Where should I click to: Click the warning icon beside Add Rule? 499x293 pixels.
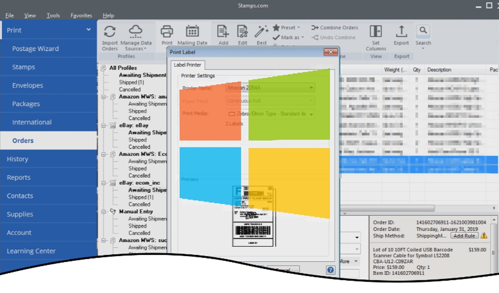click(484, 236)
